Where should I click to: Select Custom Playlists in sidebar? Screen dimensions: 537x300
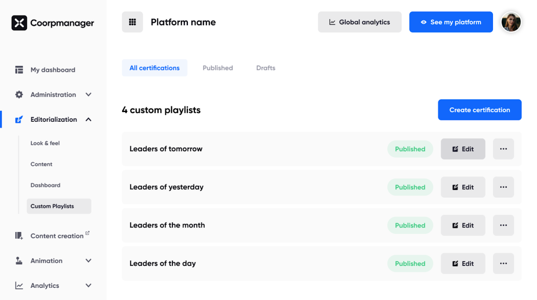click(59, 206)
